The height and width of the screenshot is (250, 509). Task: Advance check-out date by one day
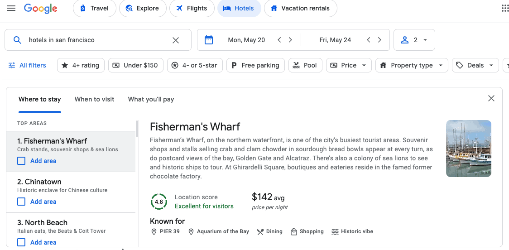point(379,40)
